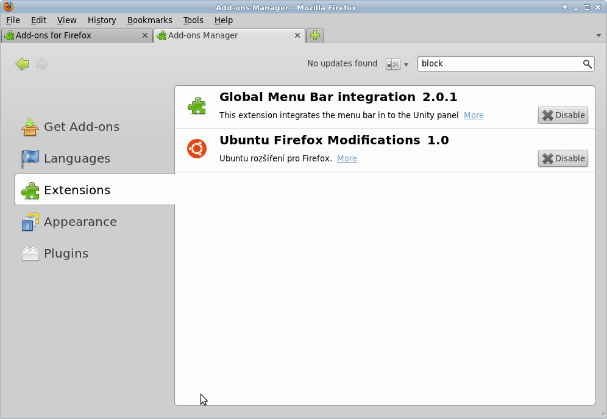The height and width of the screenshot is (419, 607).
Task: Open the add-on tools button in the toolbar
Action: (397, 64)
